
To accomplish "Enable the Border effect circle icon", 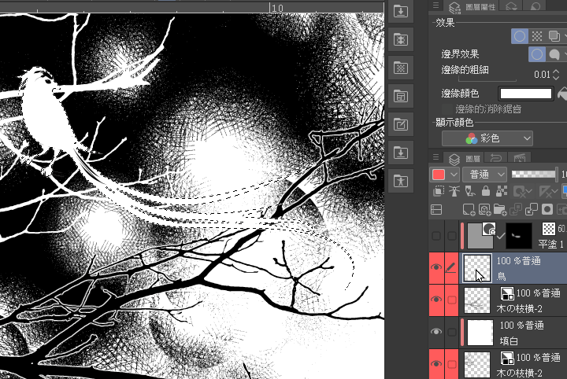I will pos(519,36).
